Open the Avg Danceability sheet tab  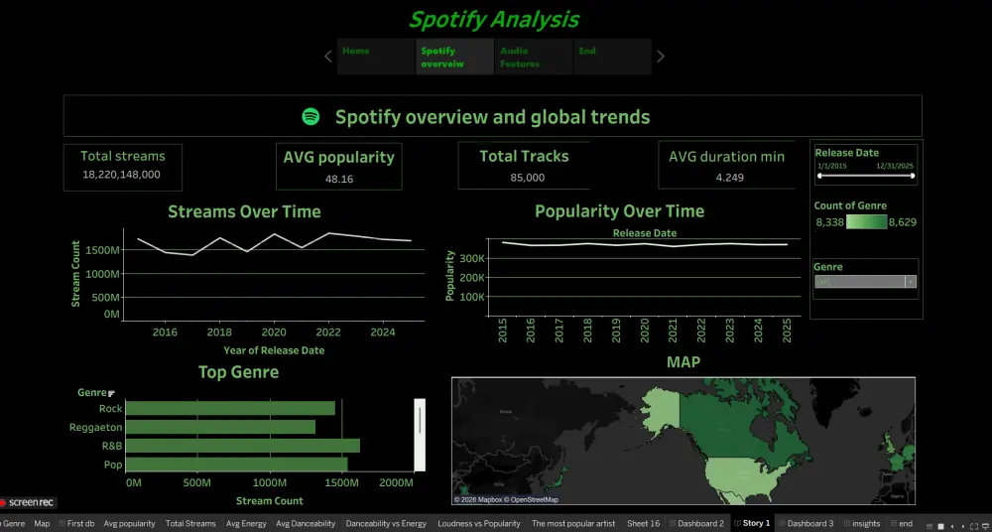[306, 524]
